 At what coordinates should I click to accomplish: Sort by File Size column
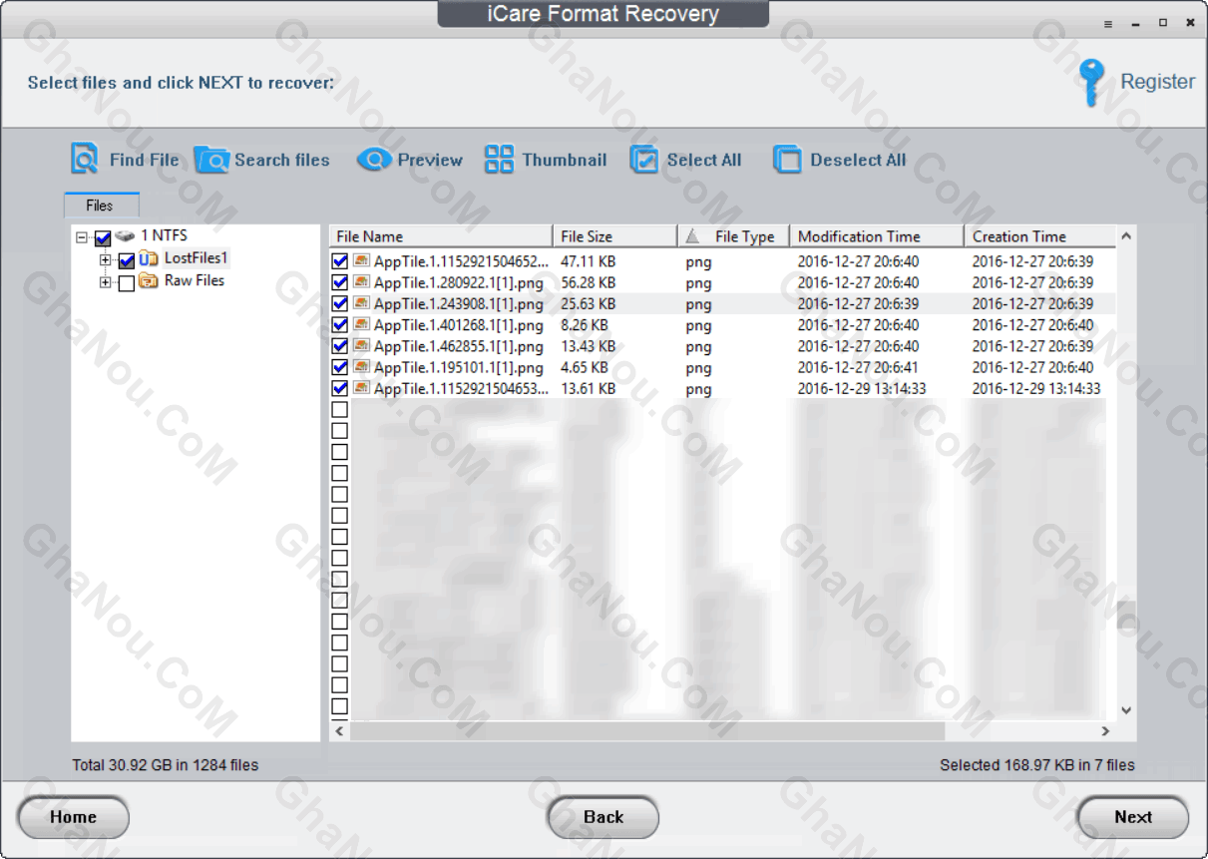coord(615,236)
